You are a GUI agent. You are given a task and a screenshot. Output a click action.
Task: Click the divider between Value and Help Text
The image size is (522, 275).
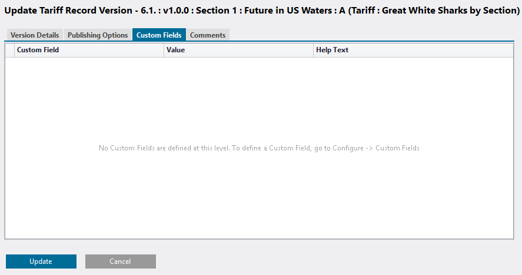[x=313, y=50]
